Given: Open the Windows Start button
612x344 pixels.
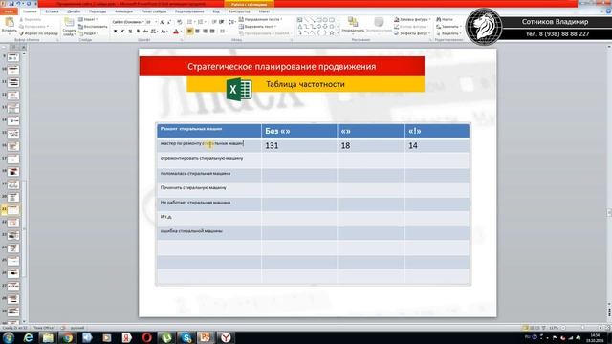Looking at the screenshot, I should [9, 337].
